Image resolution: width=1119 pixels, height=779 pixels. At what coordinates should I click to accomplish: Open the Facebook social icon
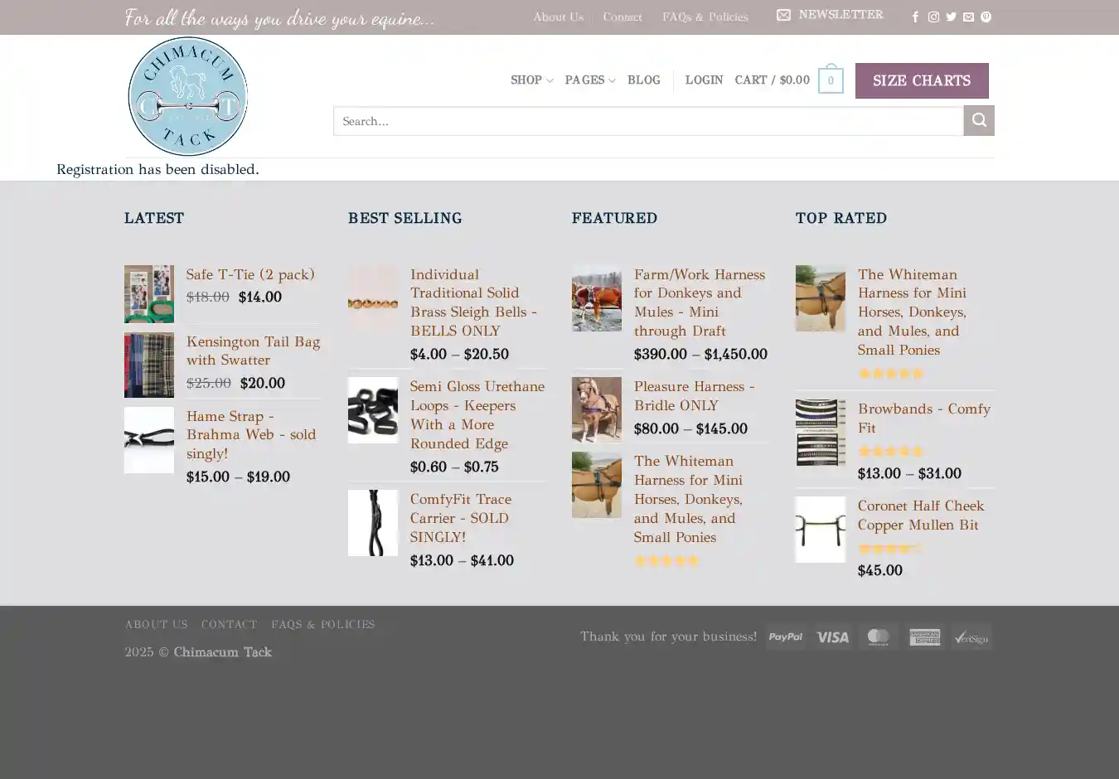click(915, 17)
